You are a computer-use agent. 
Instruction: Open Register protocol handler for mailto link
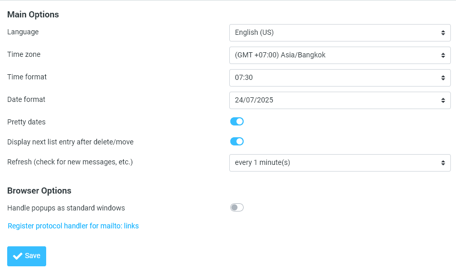tap(73, 226)
